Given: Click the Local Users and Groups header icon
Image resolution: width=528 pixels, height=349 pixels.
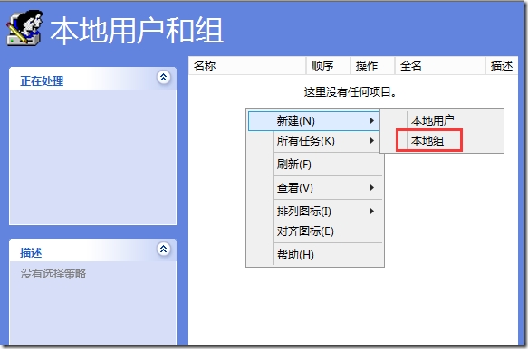Looking at the screenshot, I should pos(24,28).
